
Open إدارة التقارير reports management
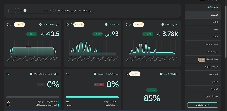(x=203, y=105)
